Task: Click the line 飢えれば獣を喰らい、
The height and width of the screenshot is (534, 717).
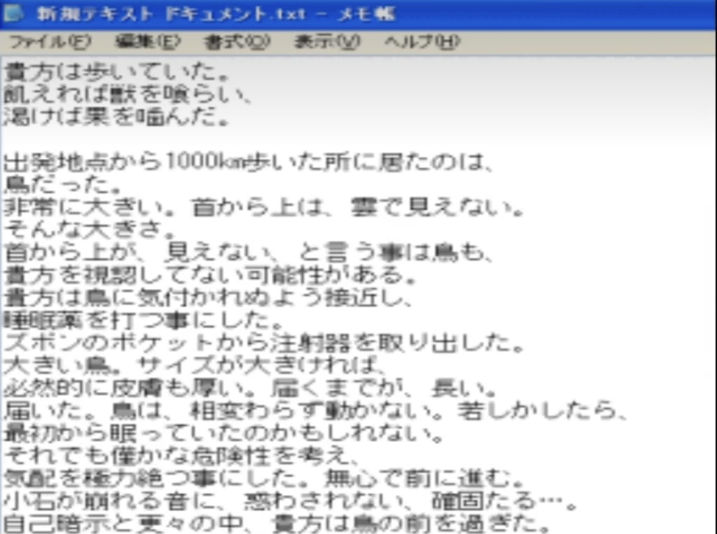Action: click(128, 94)
